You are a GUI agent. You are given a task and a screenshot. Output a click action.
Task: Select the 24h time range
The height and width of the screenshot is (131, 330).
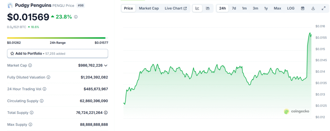222,8
